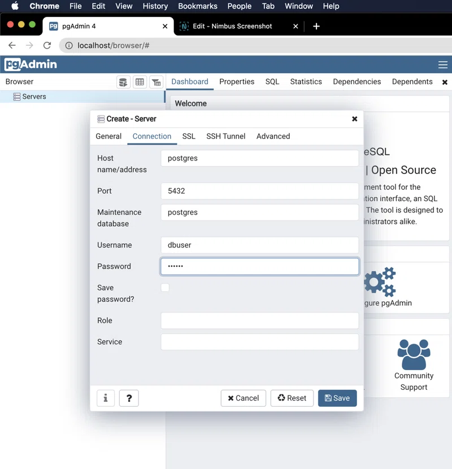Image resolution: width=452 pixels, height=469 pixels.
Task: Open the View menu
Action: point(124,6)
